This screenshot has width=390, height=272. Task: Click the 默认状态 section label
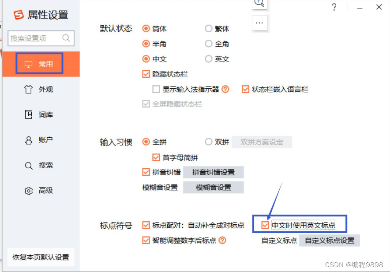116,29
